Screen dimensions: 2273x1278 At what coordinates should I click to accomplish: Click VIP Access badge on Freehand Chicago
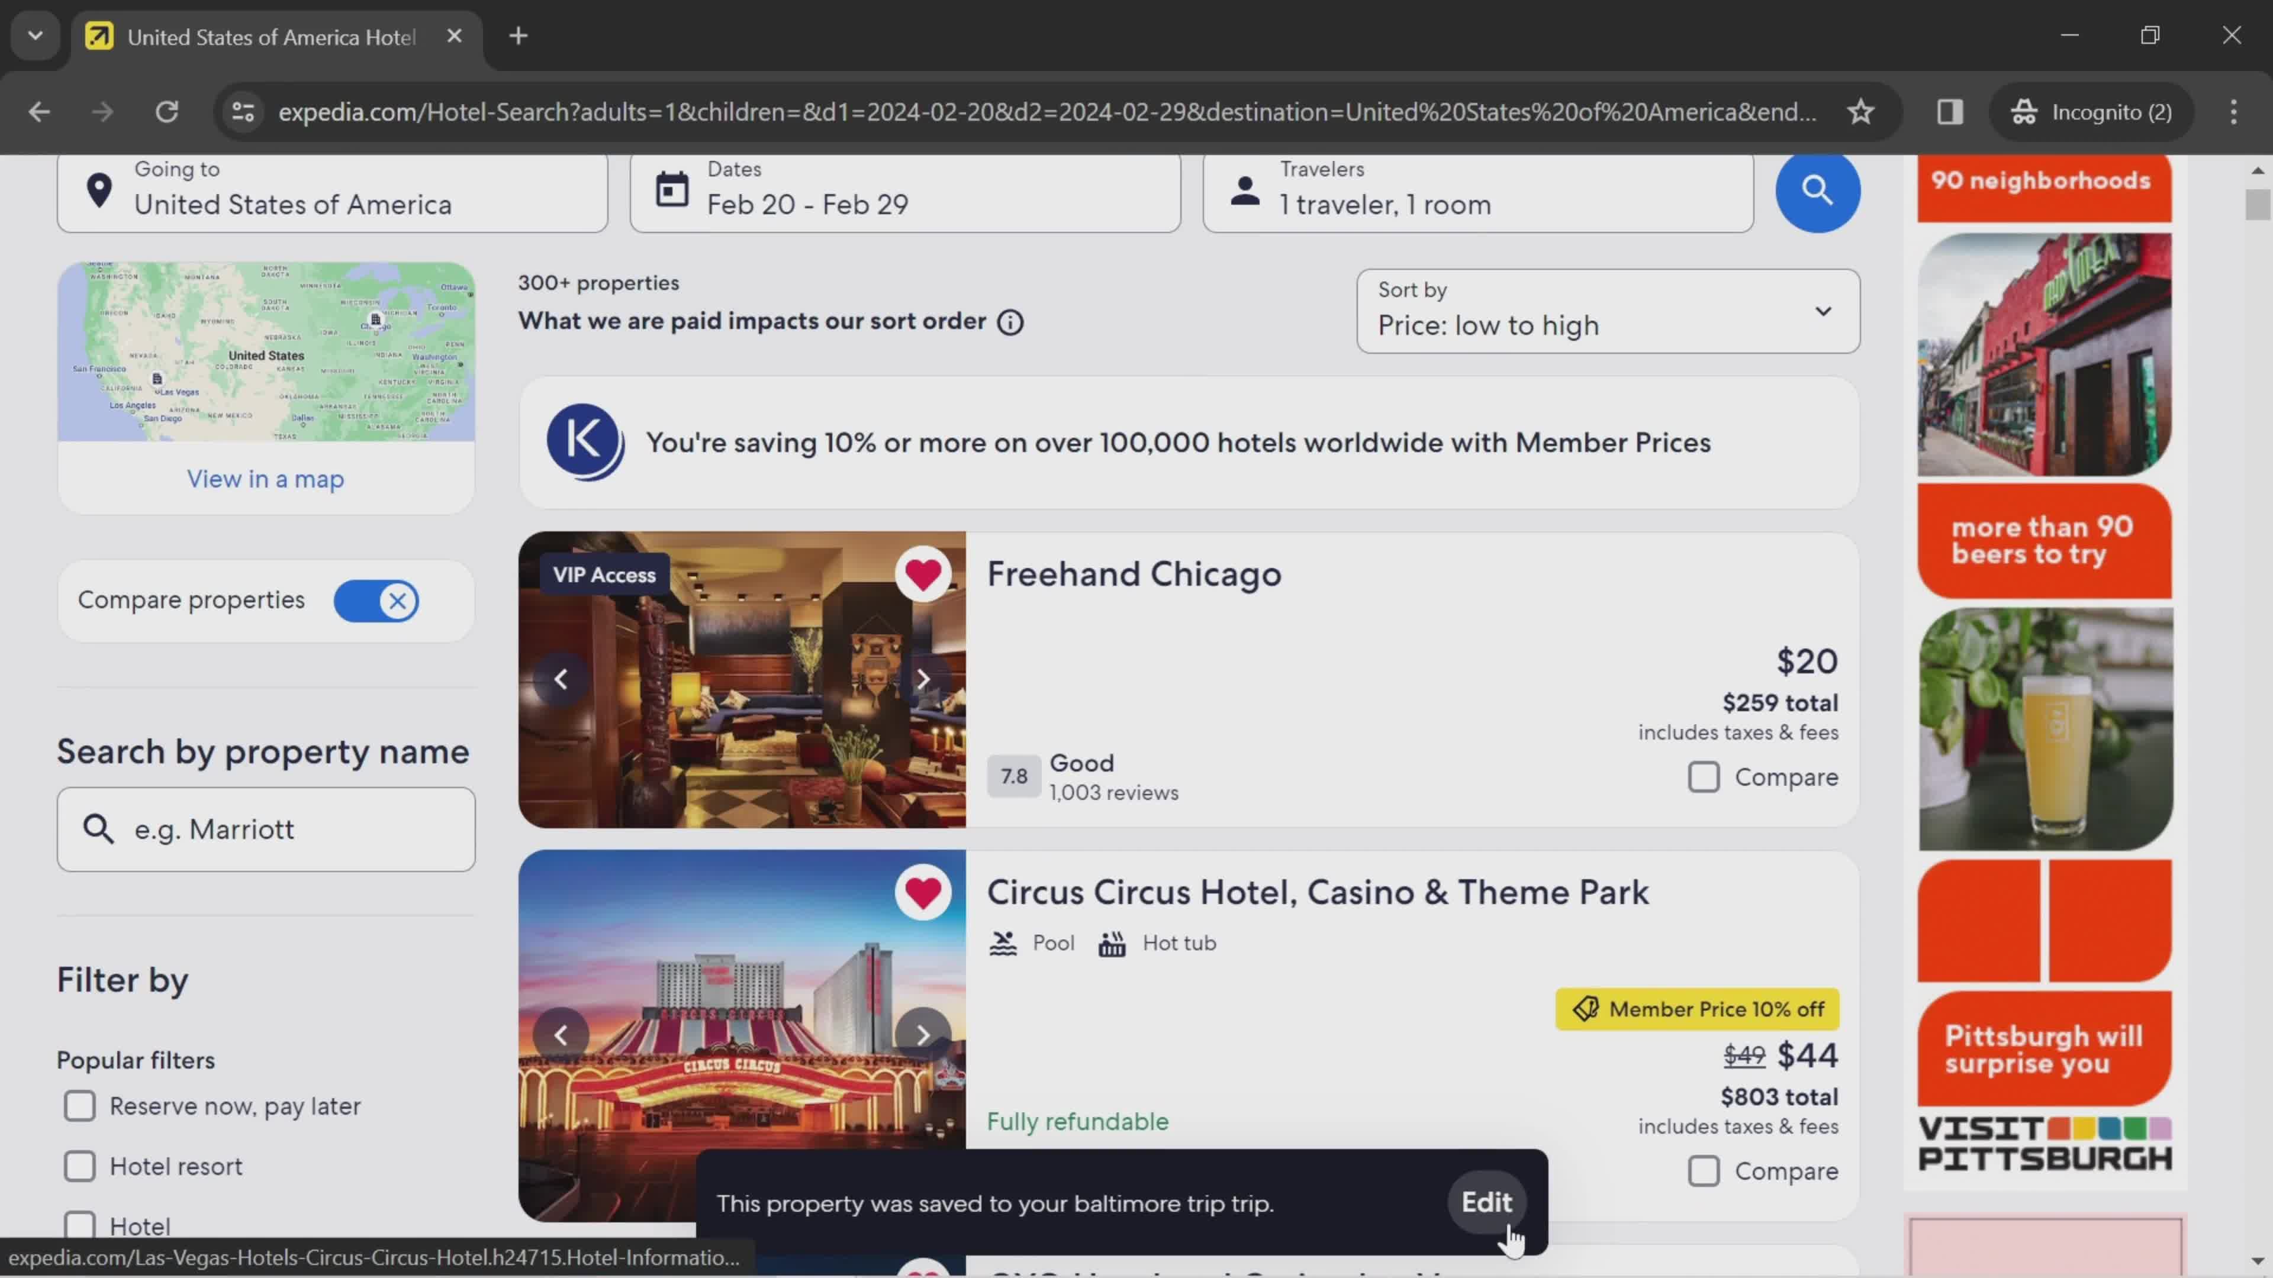click(604, 575)
